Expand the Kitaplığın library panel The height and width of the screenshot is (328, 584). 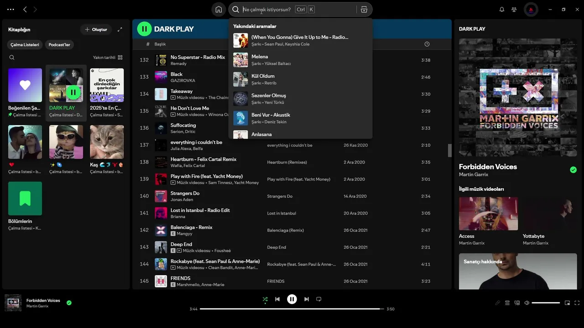tap(120, 30)
